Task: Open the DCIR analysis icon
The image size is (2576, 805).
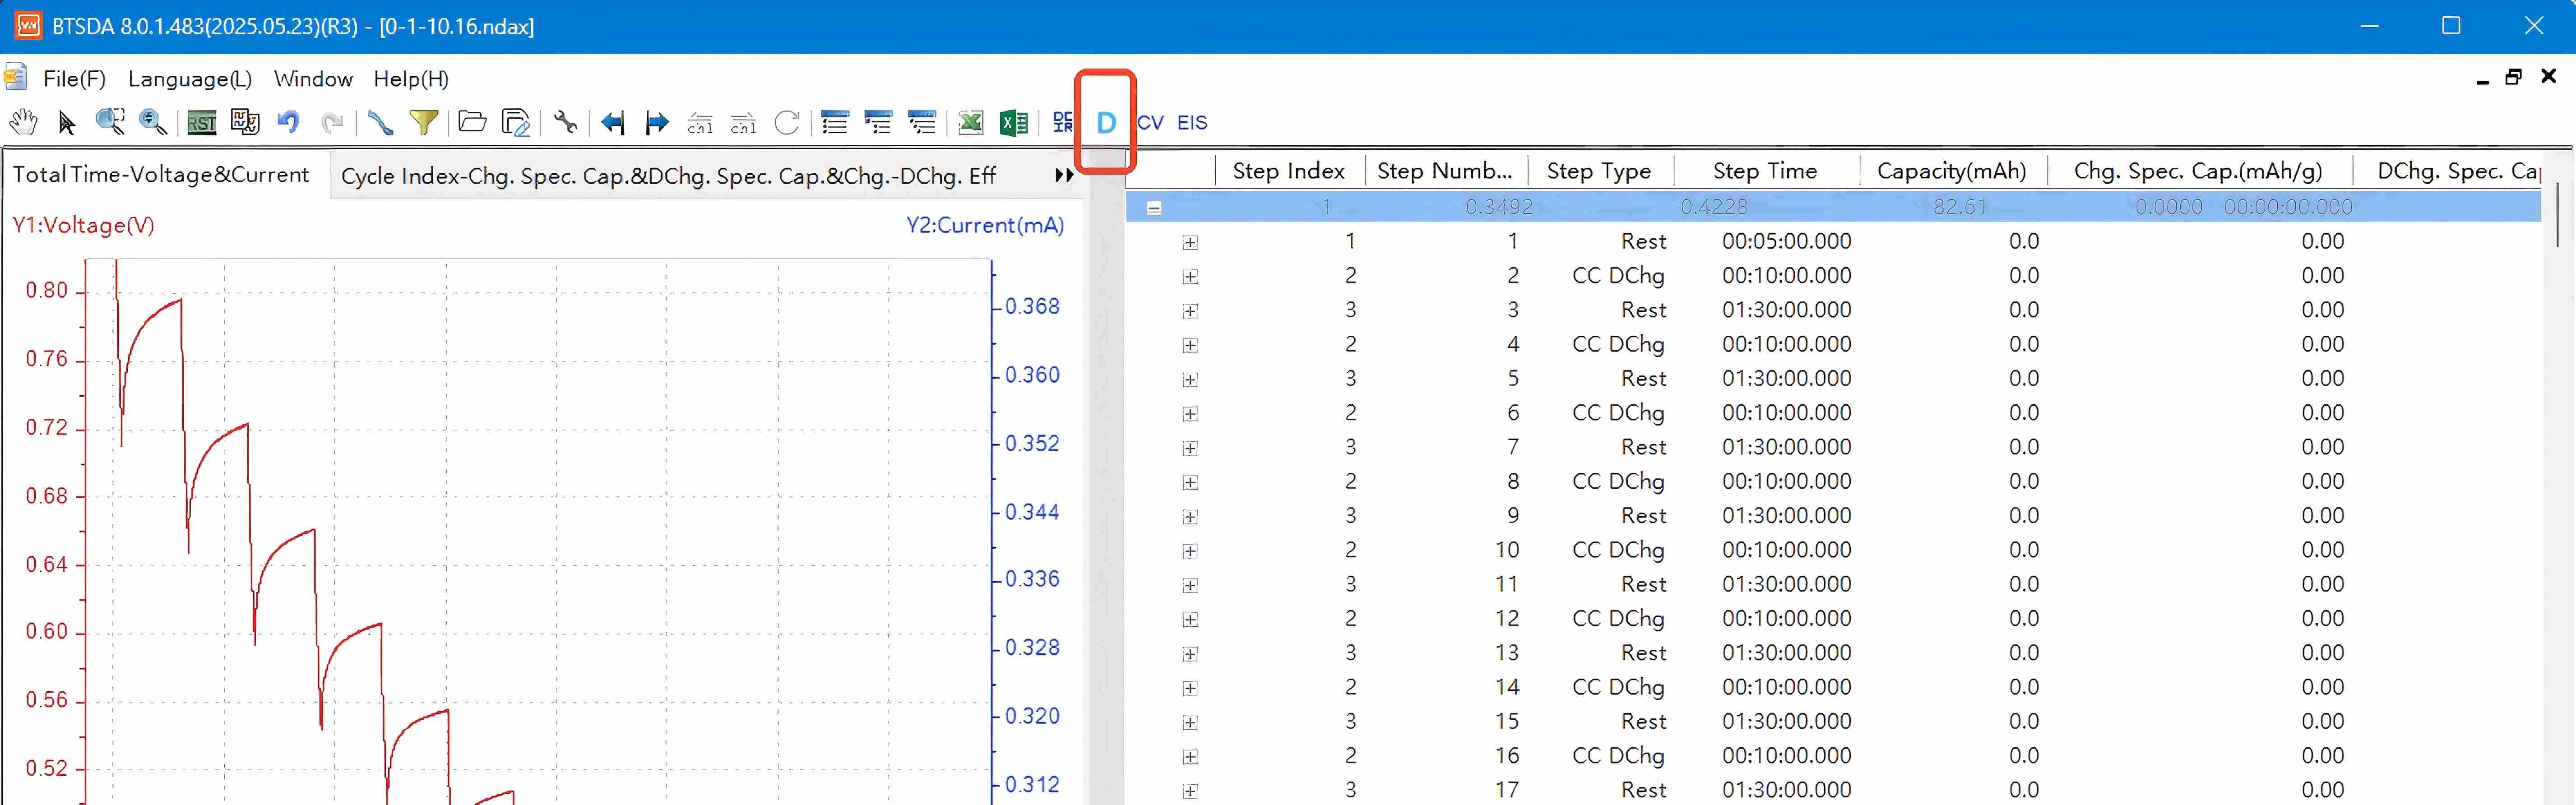Action: coord(1062,122)
